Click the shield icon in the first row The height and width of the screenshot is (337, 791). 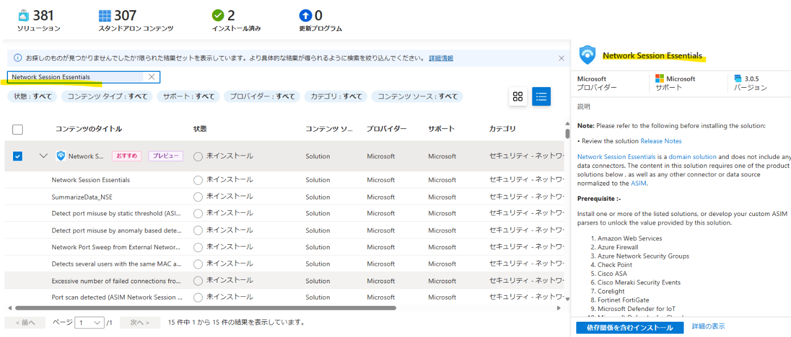pyautogui.click(x=61, y=156)
